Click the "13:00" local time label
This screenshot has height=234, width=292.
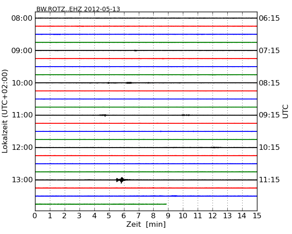22,180
